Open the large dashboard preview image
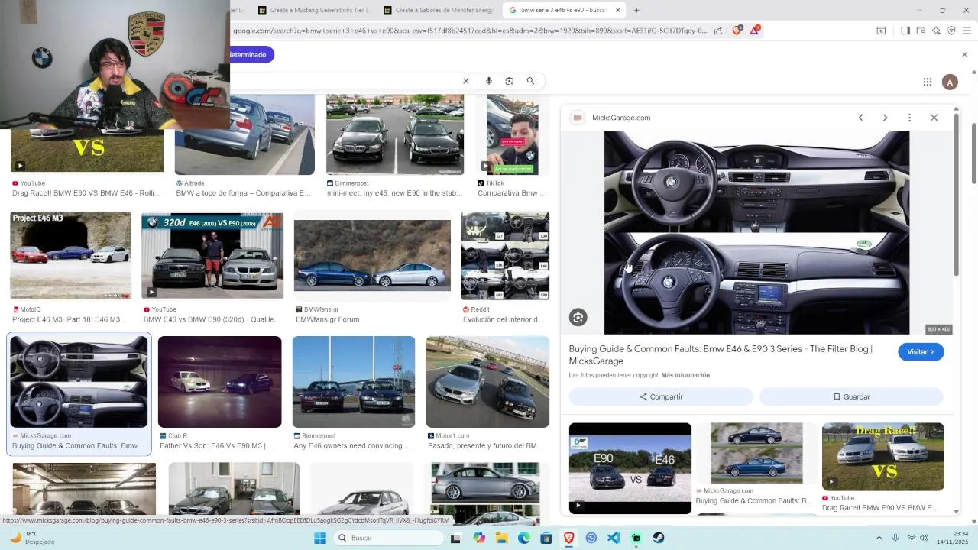Screen dimensions: 978x550 [756, 232]
